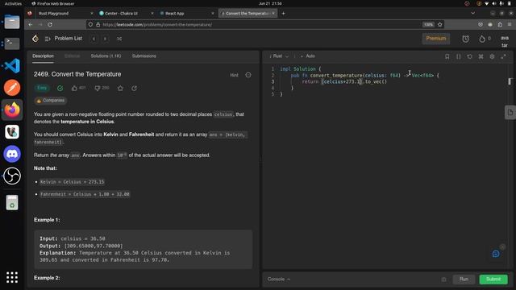Open OBS Studio from the dock
516x290 pixels.
click(x=12, y=176)
